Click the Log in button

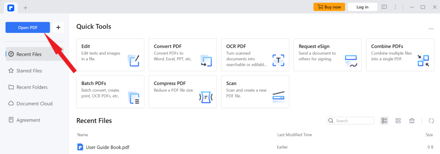click(362, 7)
